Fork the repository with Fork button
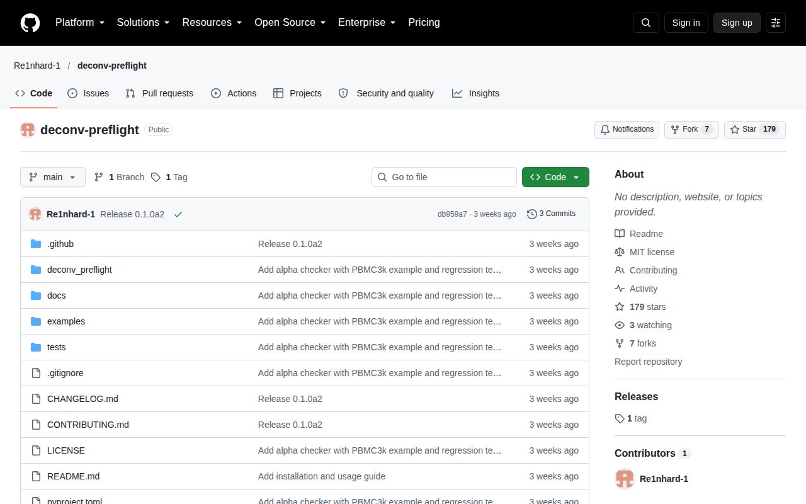Viewport: 806px width, 504px height. [691, 130]
